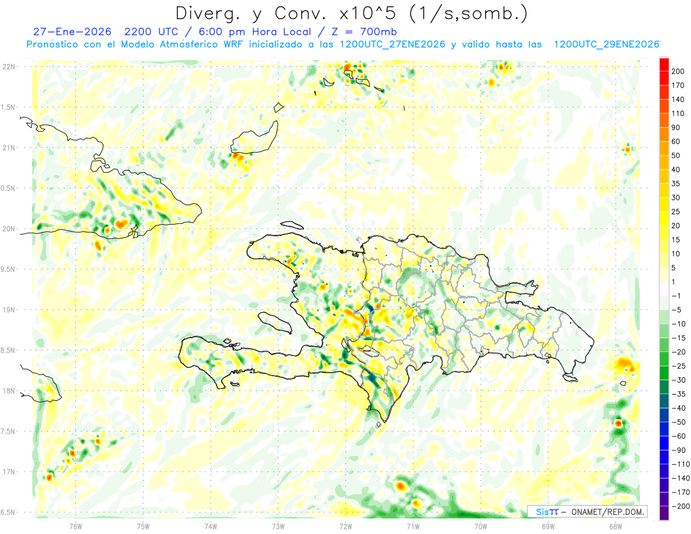Select the '1200UTC_29ENE2026' valid-until time

606,44
